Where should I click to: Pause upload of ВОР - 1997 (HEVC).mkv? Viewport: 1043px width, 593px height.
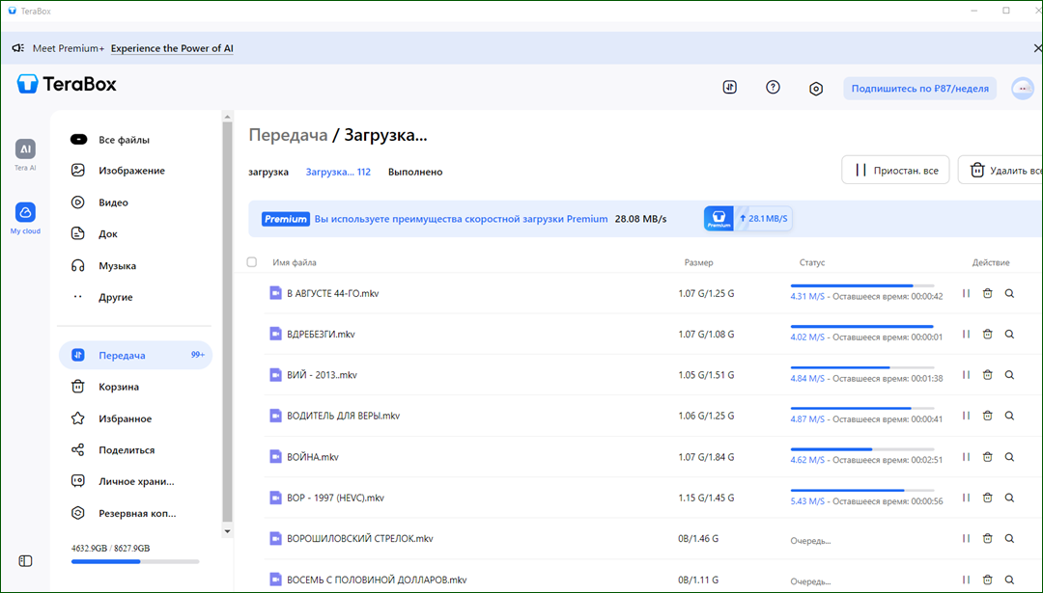tap(966, 499)
